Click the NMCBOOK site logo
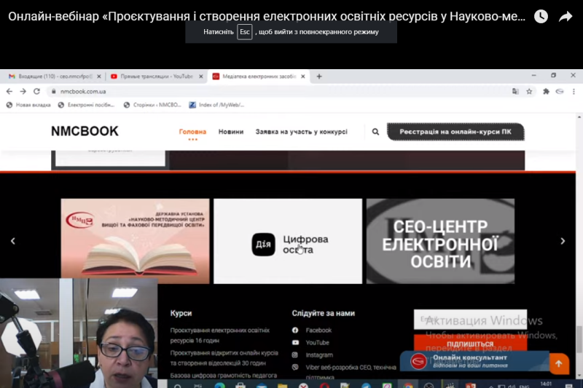This screenshot has height=388, width=583. click(x=85, y=131)
